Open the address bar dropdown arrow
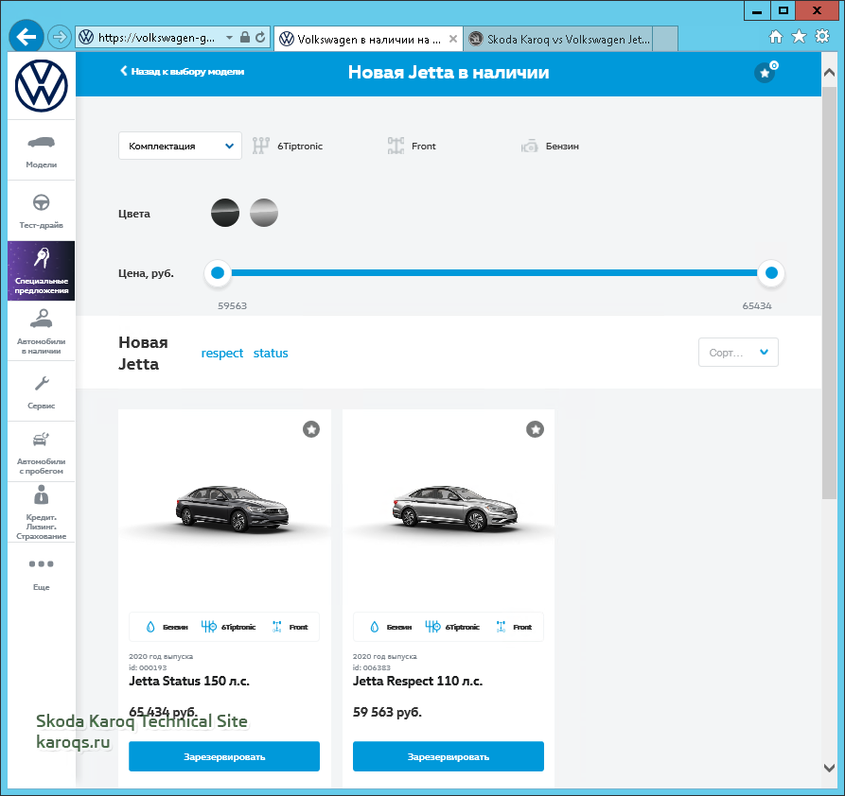 pos(229,37)
